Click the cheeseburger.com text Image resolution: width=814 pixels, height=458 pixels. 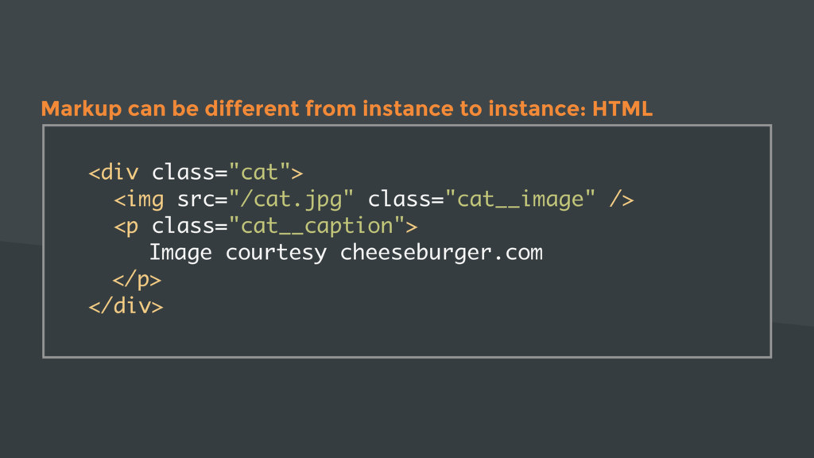(x=441, y=252)
